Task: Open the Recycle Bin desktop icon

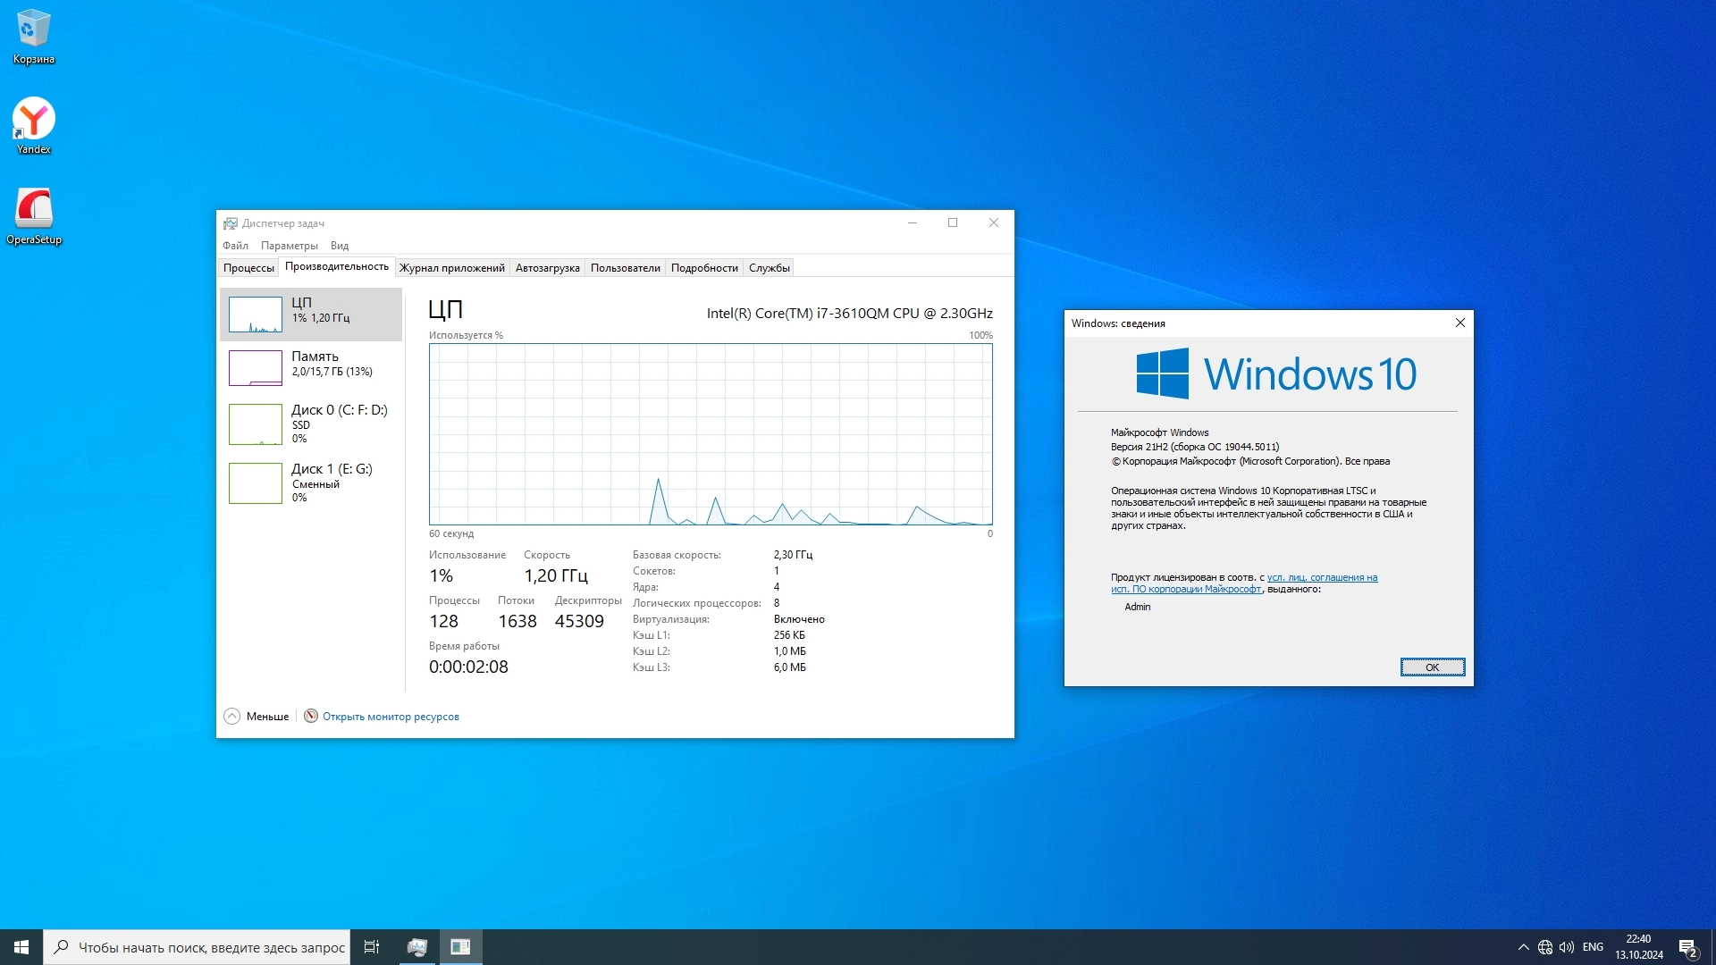Action: point(33,36)
